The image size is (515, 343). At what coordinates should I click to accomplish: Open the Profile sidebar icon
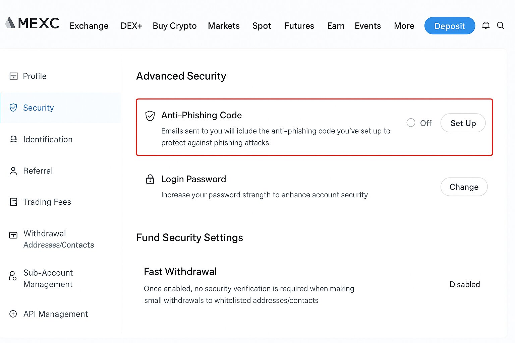pos(13,76)
